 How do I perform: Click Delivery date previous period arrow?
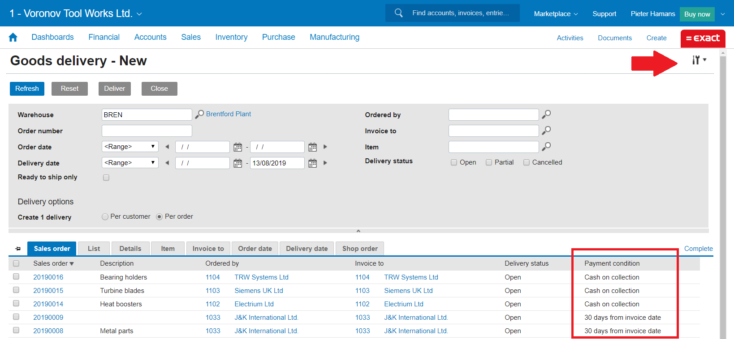[167, 163]
